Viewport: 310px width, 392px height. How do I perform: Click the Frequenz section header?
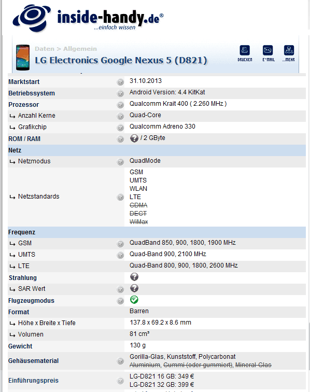point(157,232)
